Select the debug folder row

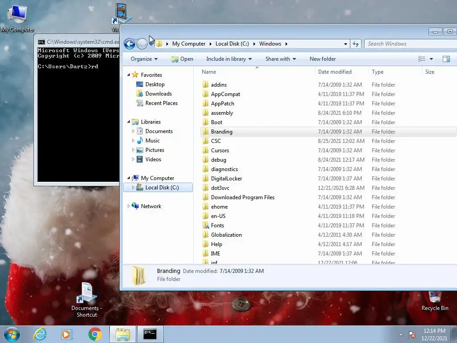click(x=328, y=160)
